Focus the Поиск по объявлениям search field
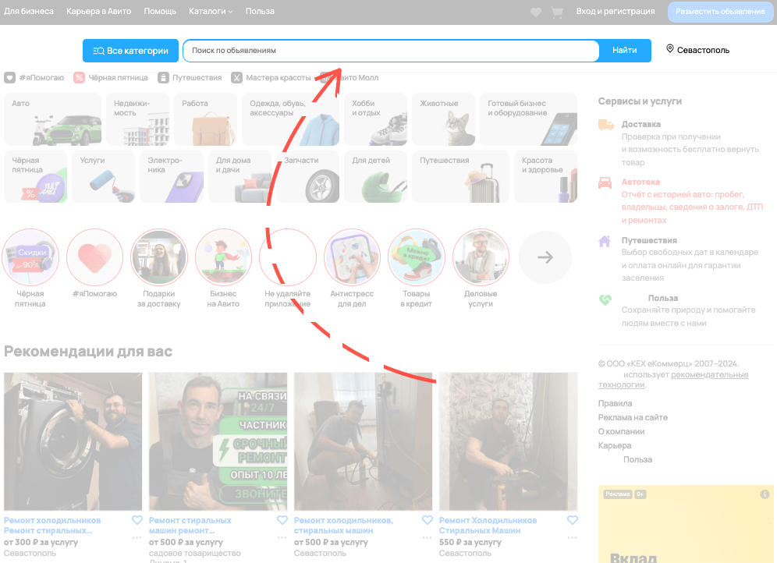 (x=391, y=51)
